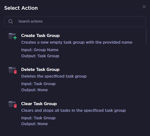The width and height of the screenshot is (150, 136).
Task: Click 'Input: Task Group' under Clear Task Group
Action: 38,118
